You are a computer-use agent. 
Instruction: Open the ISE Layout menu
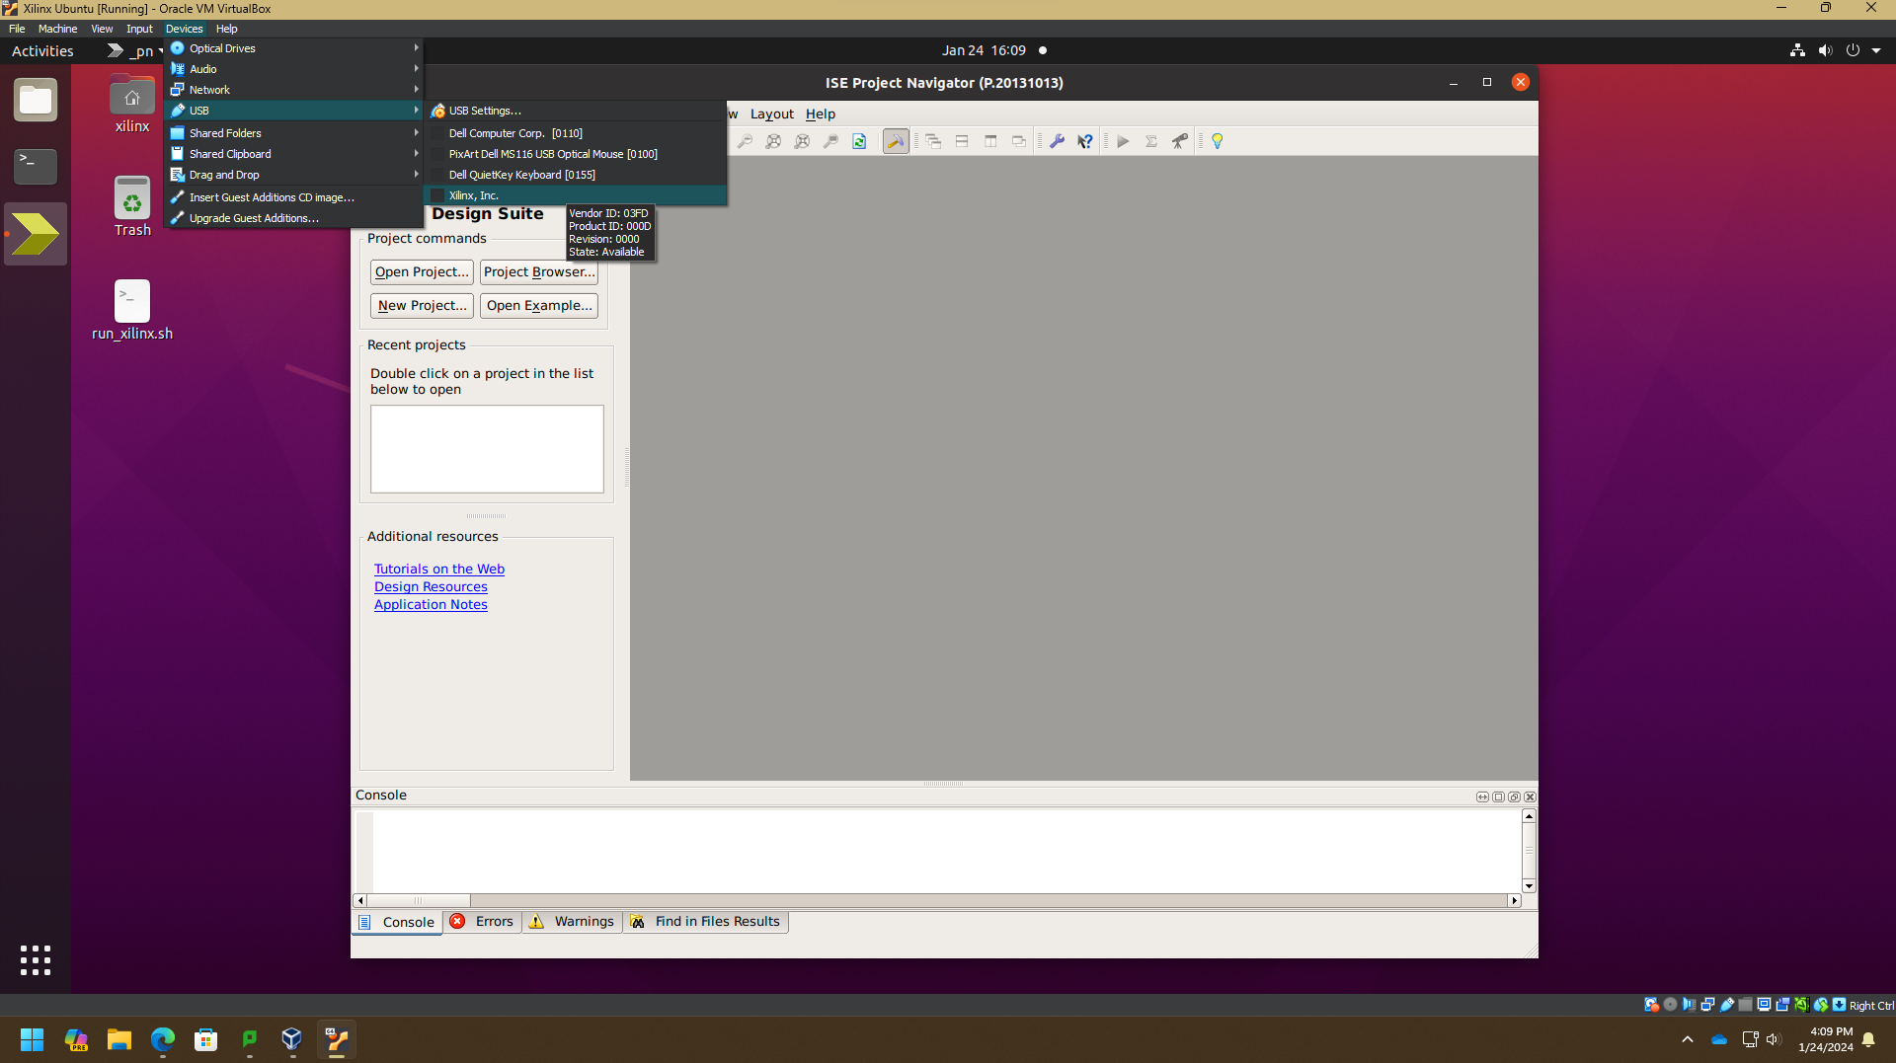(x=771, y=114)
